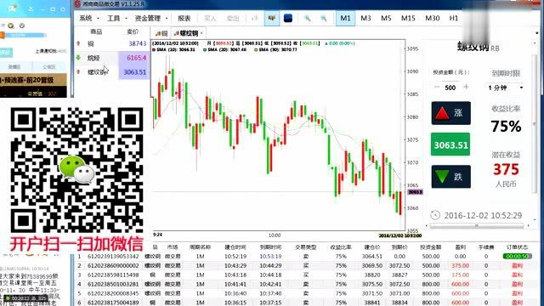Select the 铜 row in product list
544x306 pixels.
coord(112,43)
